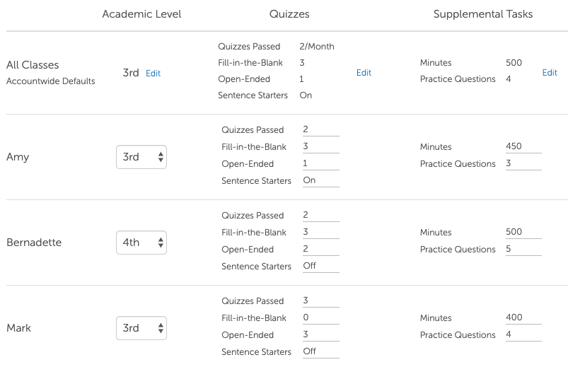Viewport: 568px width, 367px height.
Task: Open Mark's academic level dropdown
Action: tap(141, 328)
